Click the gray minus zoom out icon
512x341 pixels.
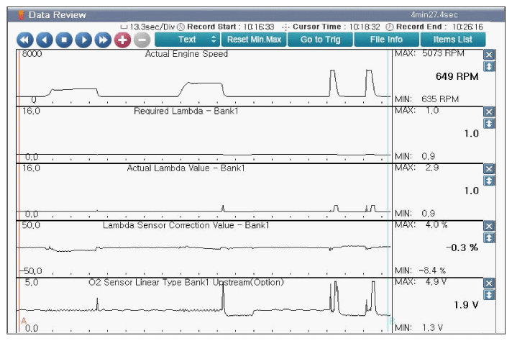[142, 40]
